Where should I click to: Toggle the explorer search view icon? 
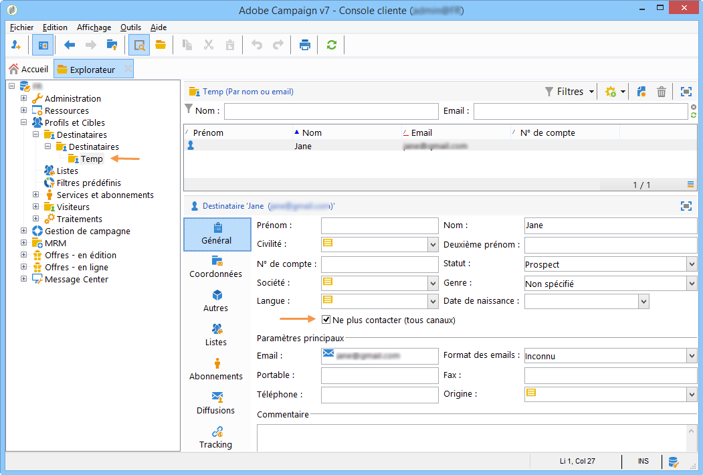point(139,45)
